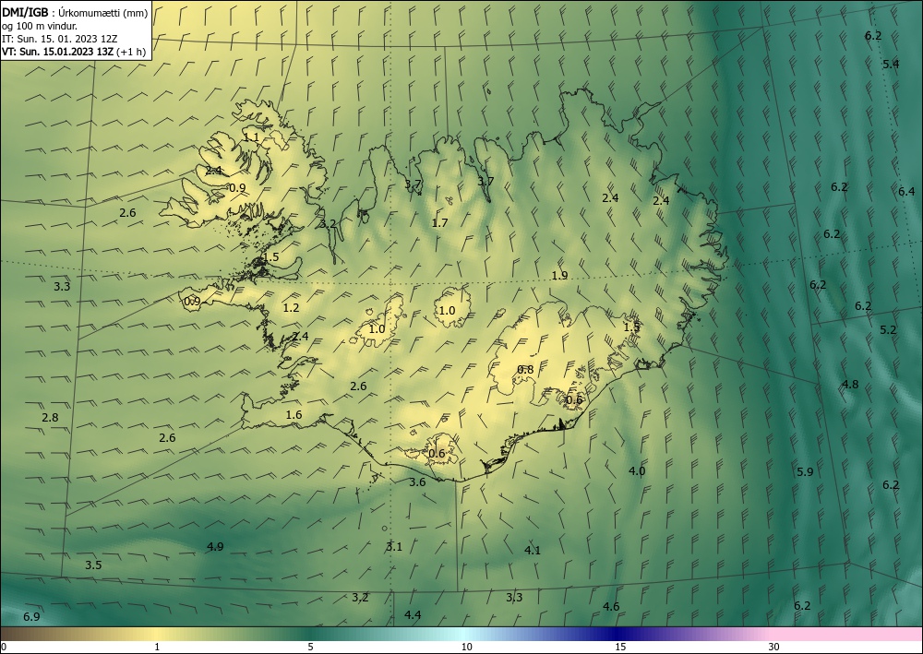The height and width of the screenshot is (654, 923).
Task: Click the 1.9 value label
Action: pos(559,275)
